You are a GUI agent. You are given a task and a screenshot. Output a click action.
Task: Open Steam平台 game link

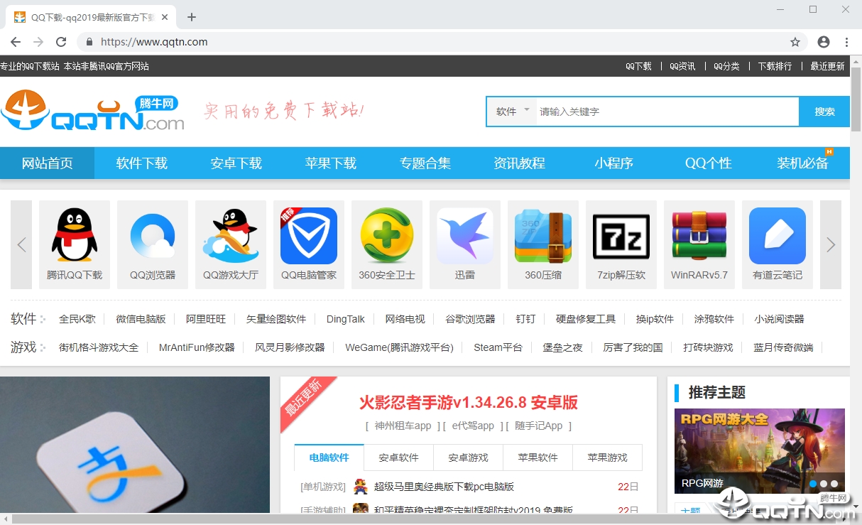[498, 347]
